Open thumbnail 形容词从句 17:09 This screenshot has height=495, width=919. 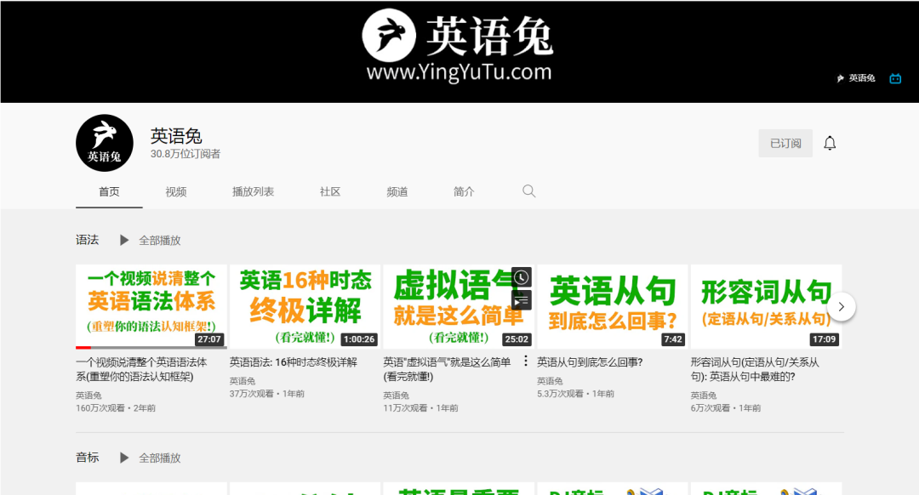[766, 306]
